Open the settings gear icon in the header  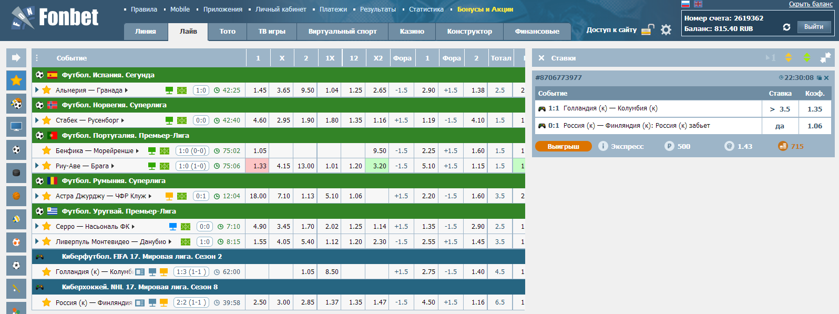point(666,30)
